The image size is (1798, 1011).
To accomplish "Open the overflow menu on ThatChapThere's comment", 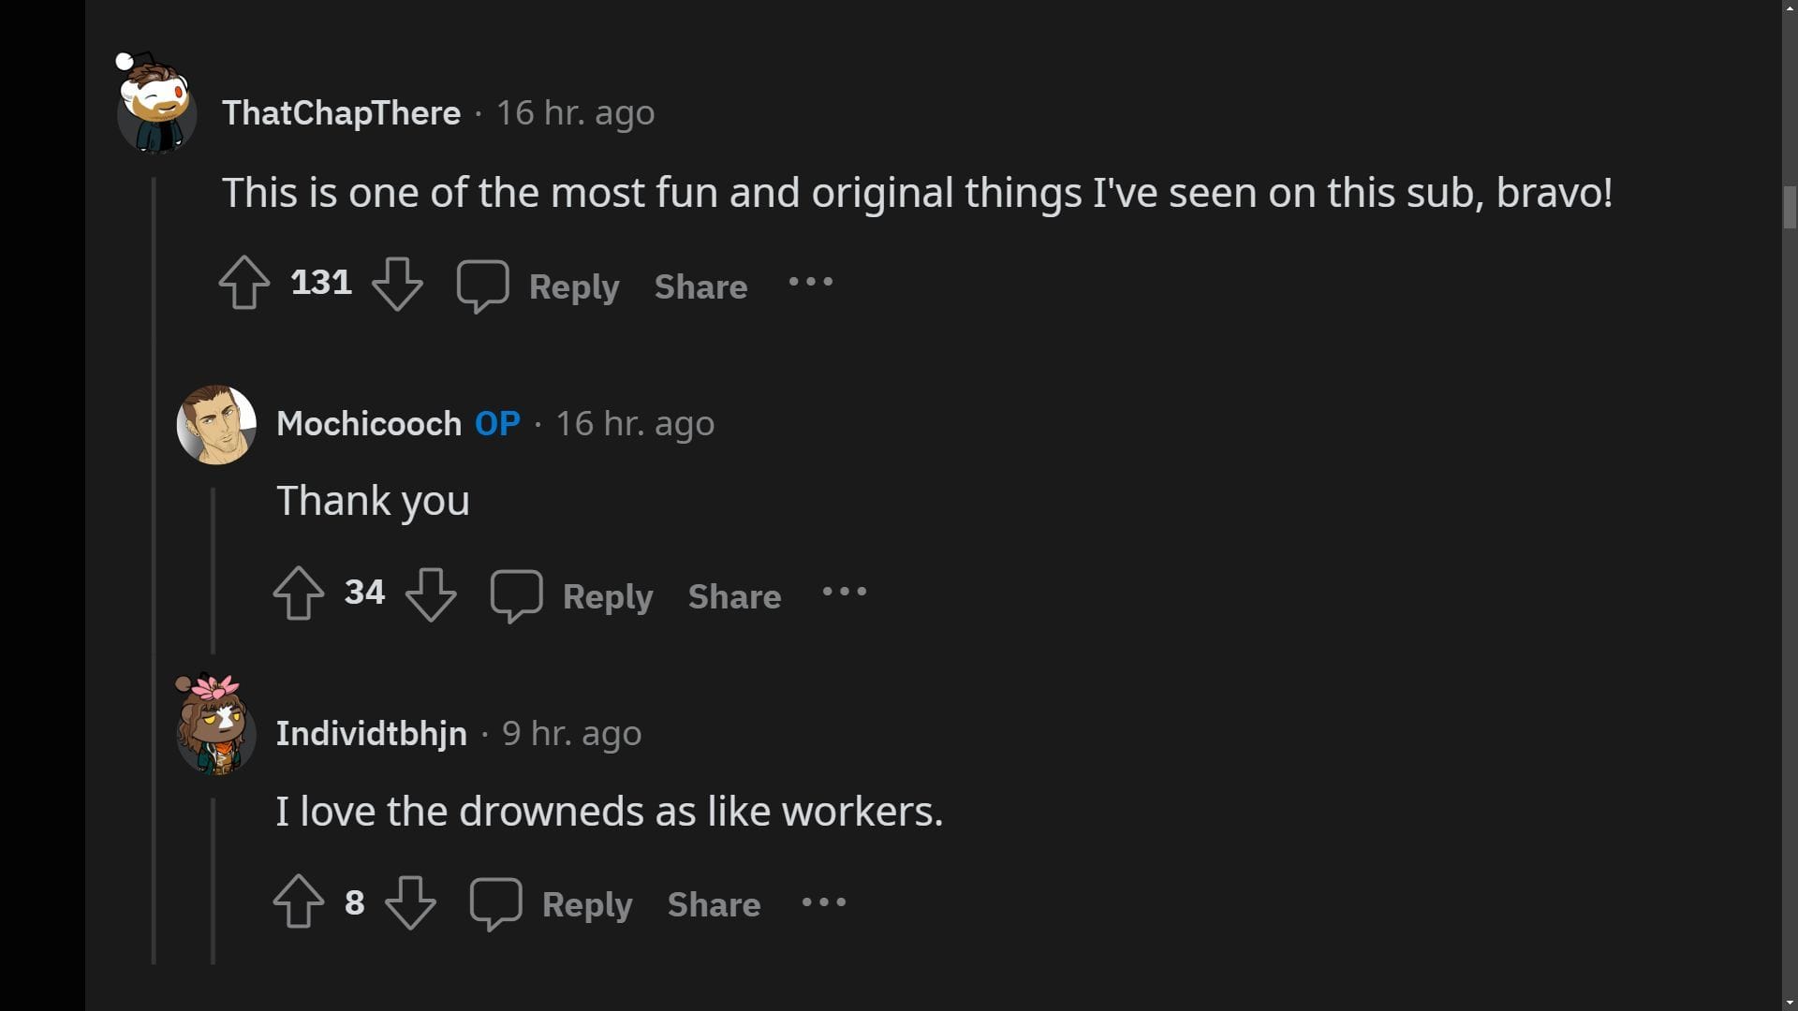I will (810, 284).
